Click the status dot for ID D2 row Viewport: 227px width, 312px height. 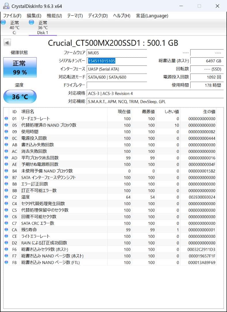point(6,243)
